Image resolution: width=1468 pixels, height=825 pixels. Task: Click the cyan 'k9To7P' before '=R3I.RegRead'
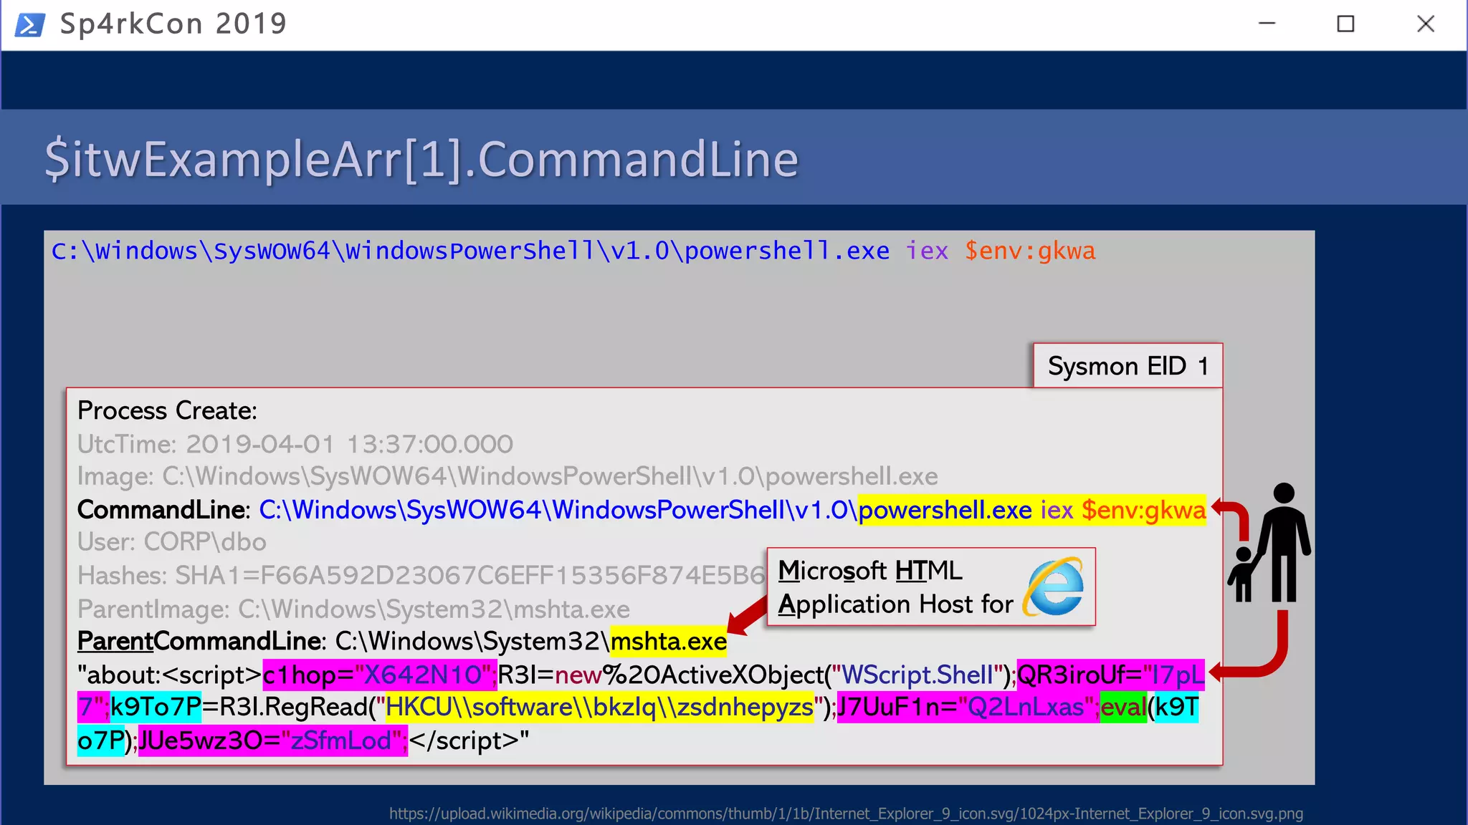[x=156, y=708]
